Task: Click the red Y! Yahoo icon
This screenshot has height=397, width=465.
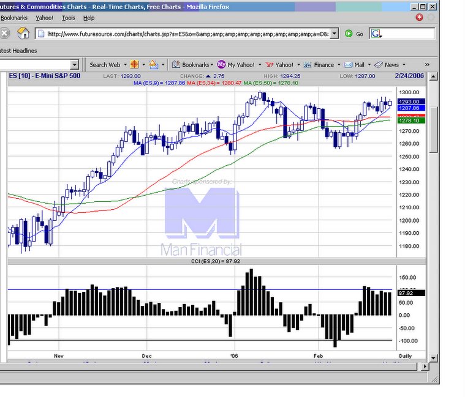Action: point(270,65)
